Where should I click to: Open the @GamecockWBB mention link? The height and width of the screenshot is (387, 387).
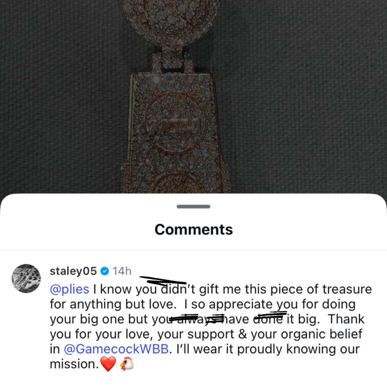(x=116, y=349)
